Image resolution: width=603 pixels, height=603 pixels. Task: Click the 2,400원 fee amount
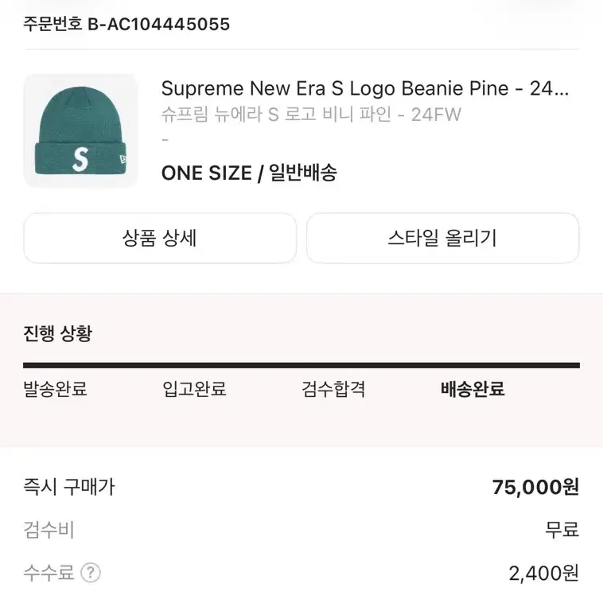544,574
